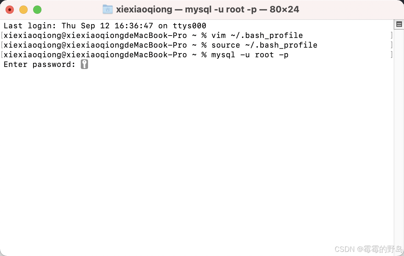The width and height of the screenshot is (404, 256).
Task: Click the right edge scrollbar region
Action: [x=399, y=138]
